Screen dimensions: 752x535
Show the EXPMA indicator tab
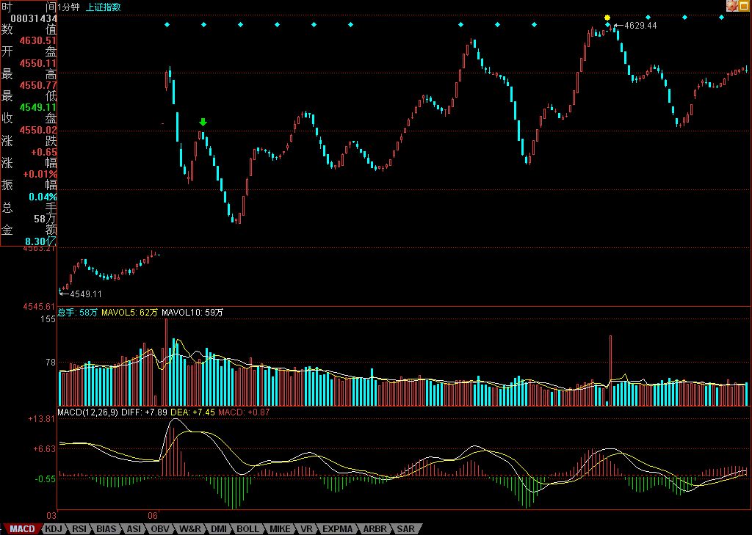338,528
